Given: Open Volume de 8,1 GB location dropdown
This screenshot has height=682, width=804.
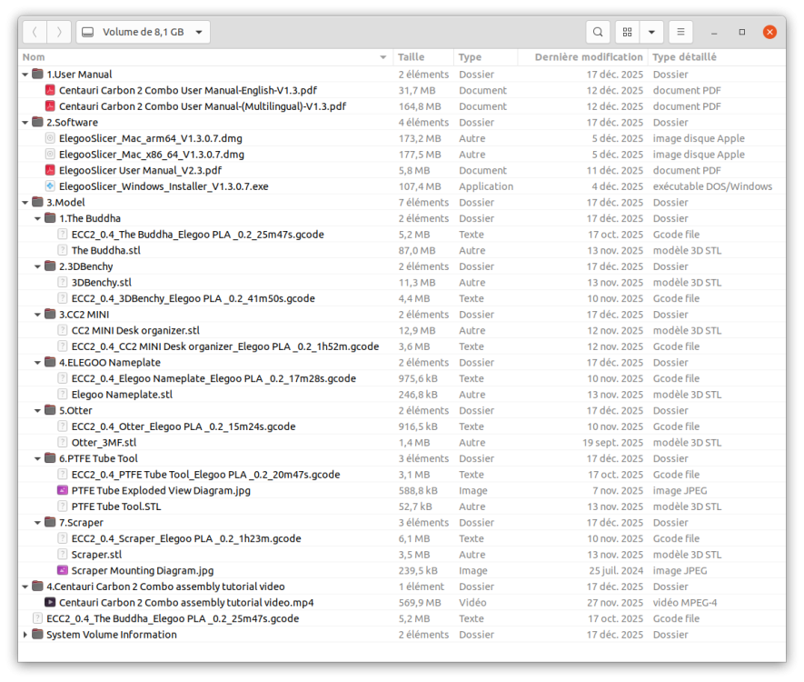Looking at the screenshot, I should tap(143, 32).
